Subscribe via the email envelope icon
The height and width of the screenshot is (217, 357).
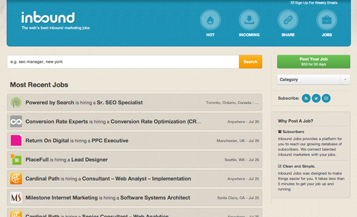[326, 98]
